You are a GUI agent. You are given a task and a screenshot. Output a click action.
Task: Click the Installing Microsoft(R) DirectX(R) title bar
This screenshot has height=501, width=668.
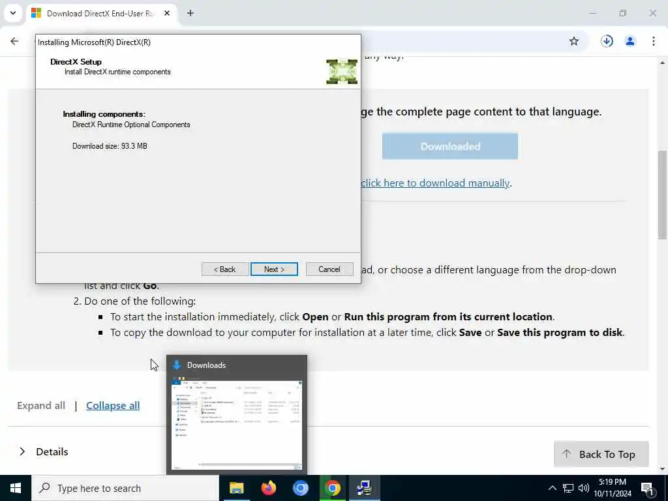pyautogui.click(x=198, y=42)
